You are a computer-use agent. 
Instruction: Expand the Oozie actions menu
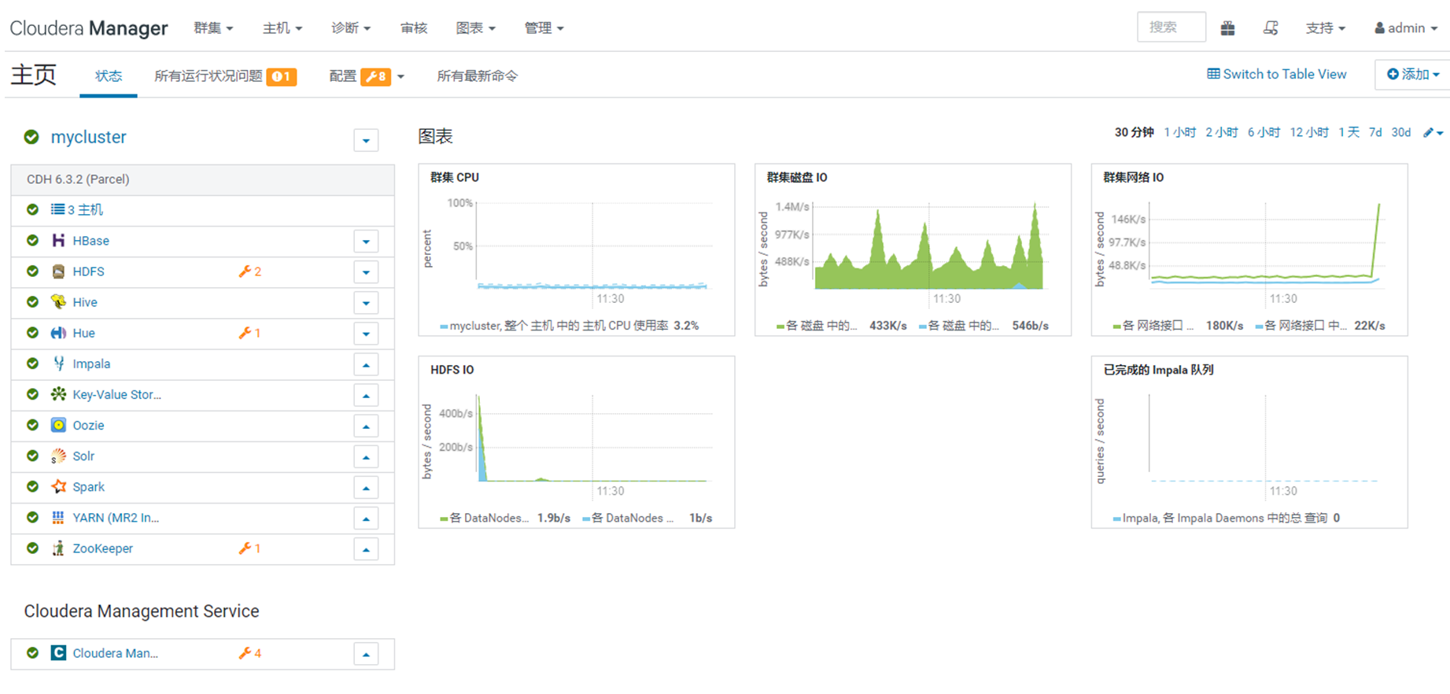pos(366,426)
